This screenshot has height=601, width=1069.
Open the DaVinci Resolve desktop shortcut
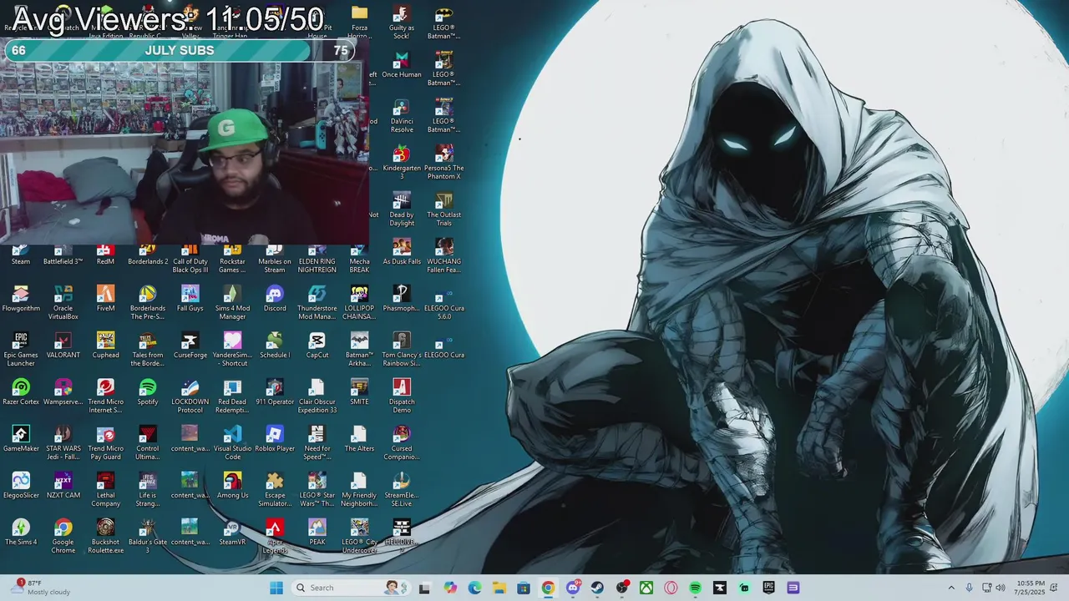[402, 116]
